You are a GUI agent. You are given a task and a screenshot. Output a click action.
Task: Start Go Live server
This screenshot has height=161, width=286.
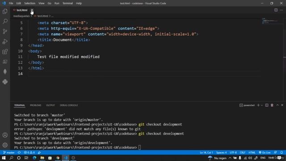[x=265, y=153]
